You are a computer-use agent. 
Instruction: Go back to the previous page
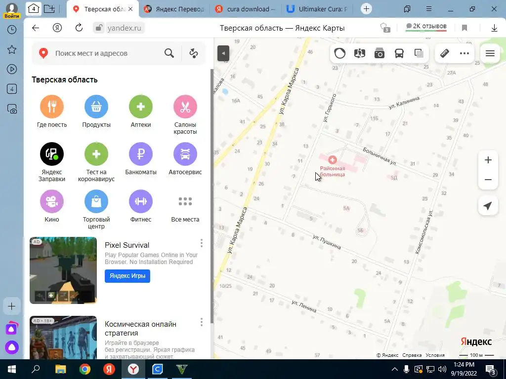(36, 28)
